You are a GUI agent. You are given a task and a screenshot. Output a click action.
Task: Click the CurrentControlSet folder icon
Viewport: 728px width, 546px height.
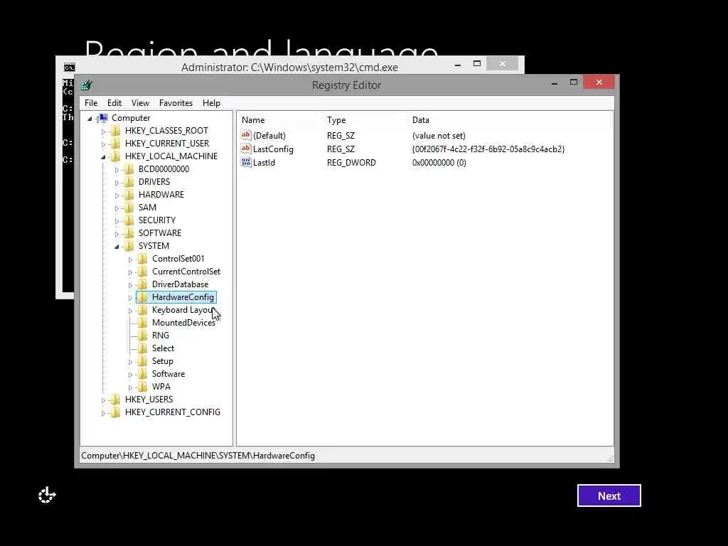(142, 272)
